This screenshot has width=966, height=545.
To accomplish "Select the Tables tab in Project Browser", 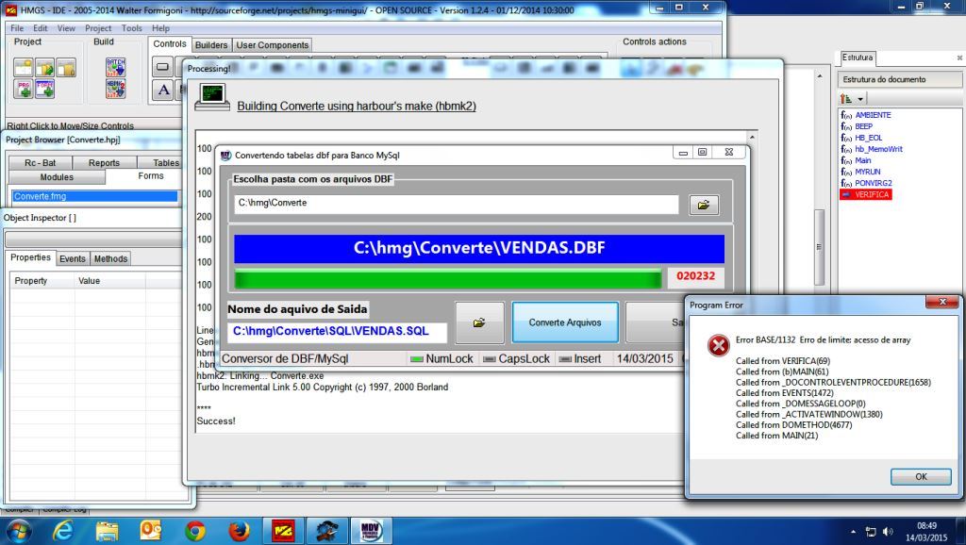I will pyautogui.click(x=166, y=163).
